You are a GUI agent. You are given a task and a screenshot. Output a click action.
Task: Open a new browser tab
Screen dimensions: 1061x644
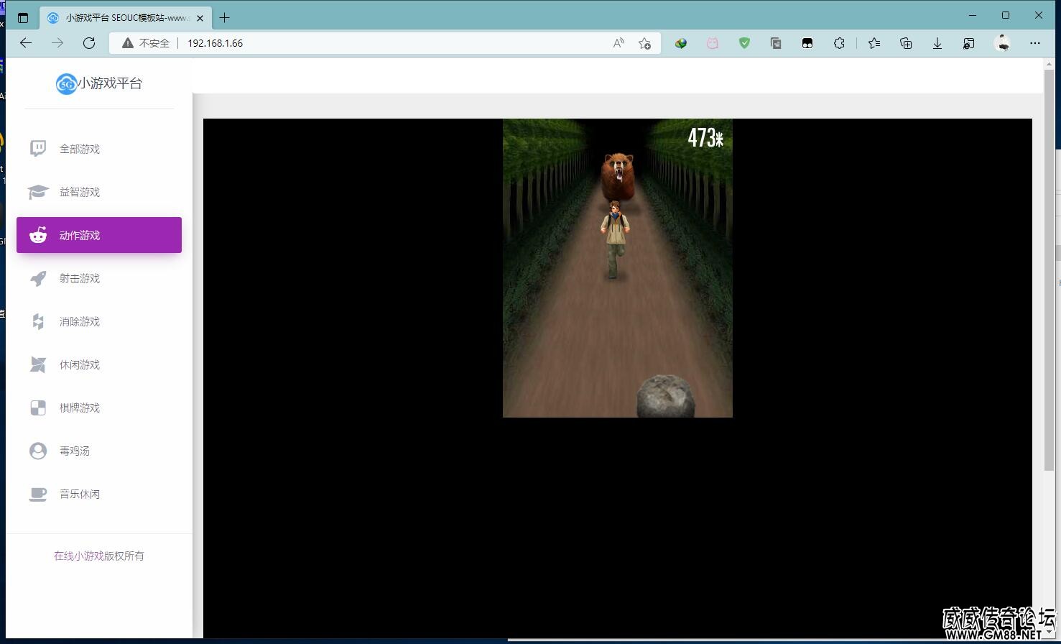pyautogui.click(x=225, y=18)
